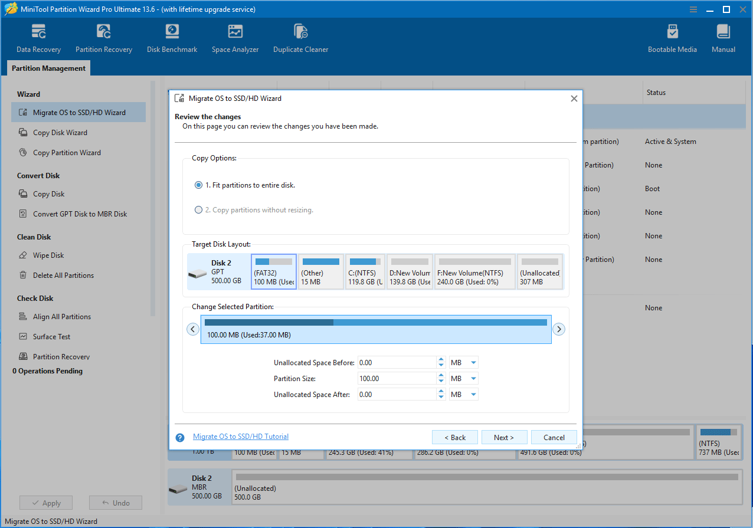Screen dimensions: 753x528
Task: Go to the previous partition with left arrow
Action: coord(193,329)
